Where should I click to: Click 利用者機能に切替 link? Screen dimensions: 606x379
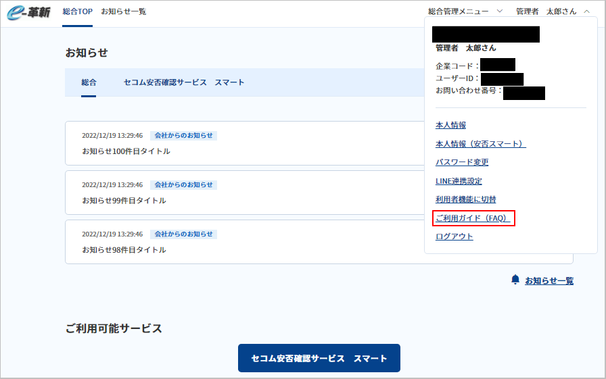466,199
